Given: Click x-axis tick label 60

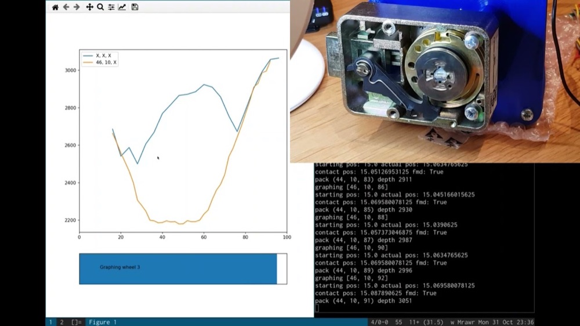Looking at the screenshot, I should point(204,237).
